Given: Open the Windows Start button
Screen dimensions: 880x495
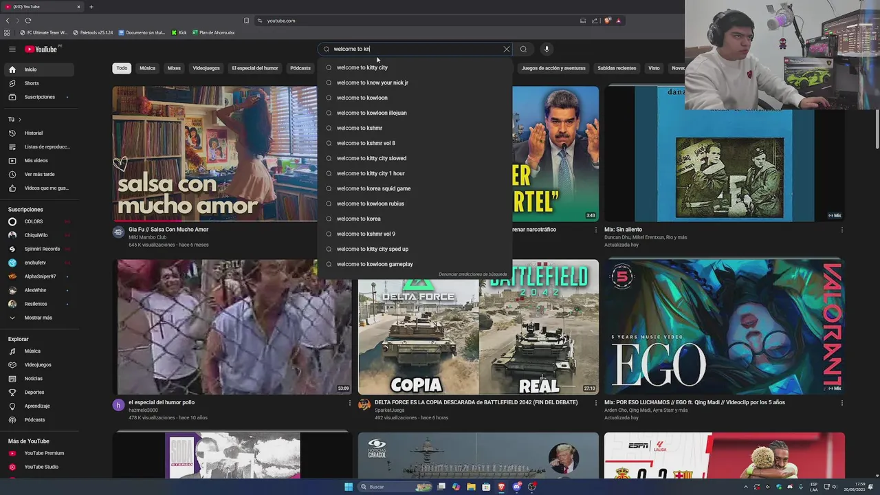Looking at the screenshot, I should coord(349,487).
